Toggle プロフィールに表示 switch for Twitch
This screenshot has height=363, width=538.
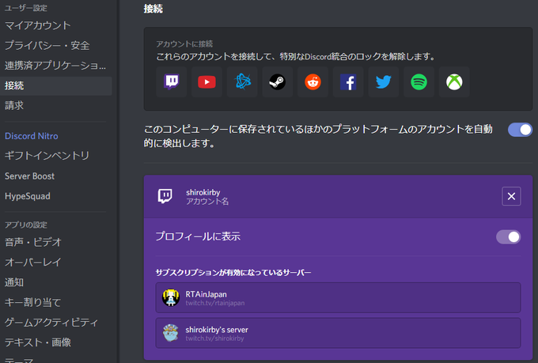(508, 236)
